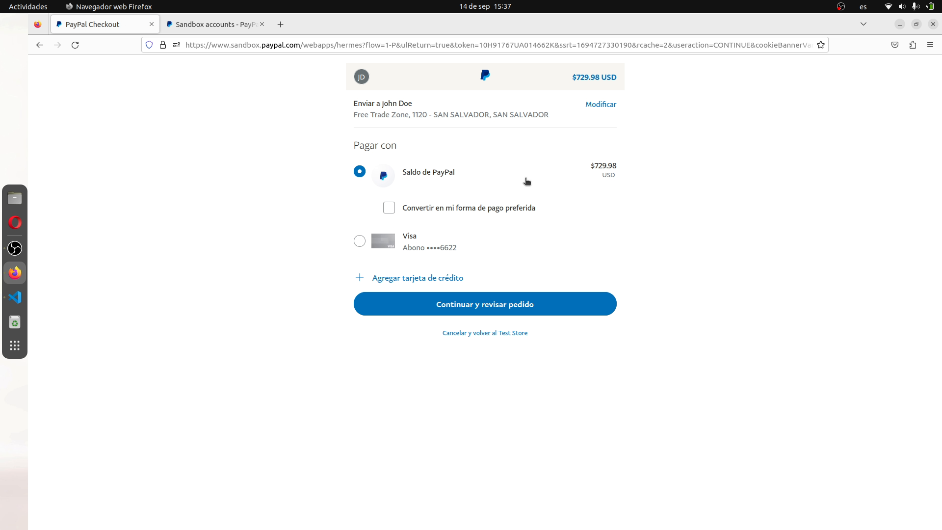Click Agregar tarjeta de crédito link

click(418, 278)
